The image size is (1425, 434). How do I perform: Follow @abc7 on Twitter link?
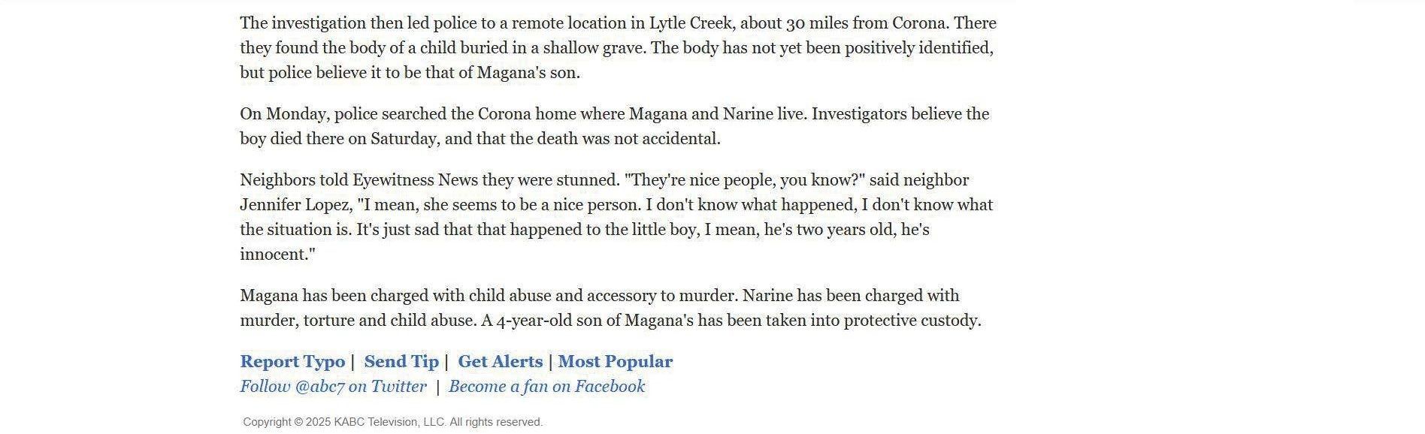point(333,387)
